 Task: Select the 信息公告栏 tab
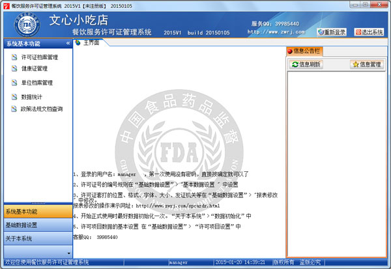pos(305,51)
